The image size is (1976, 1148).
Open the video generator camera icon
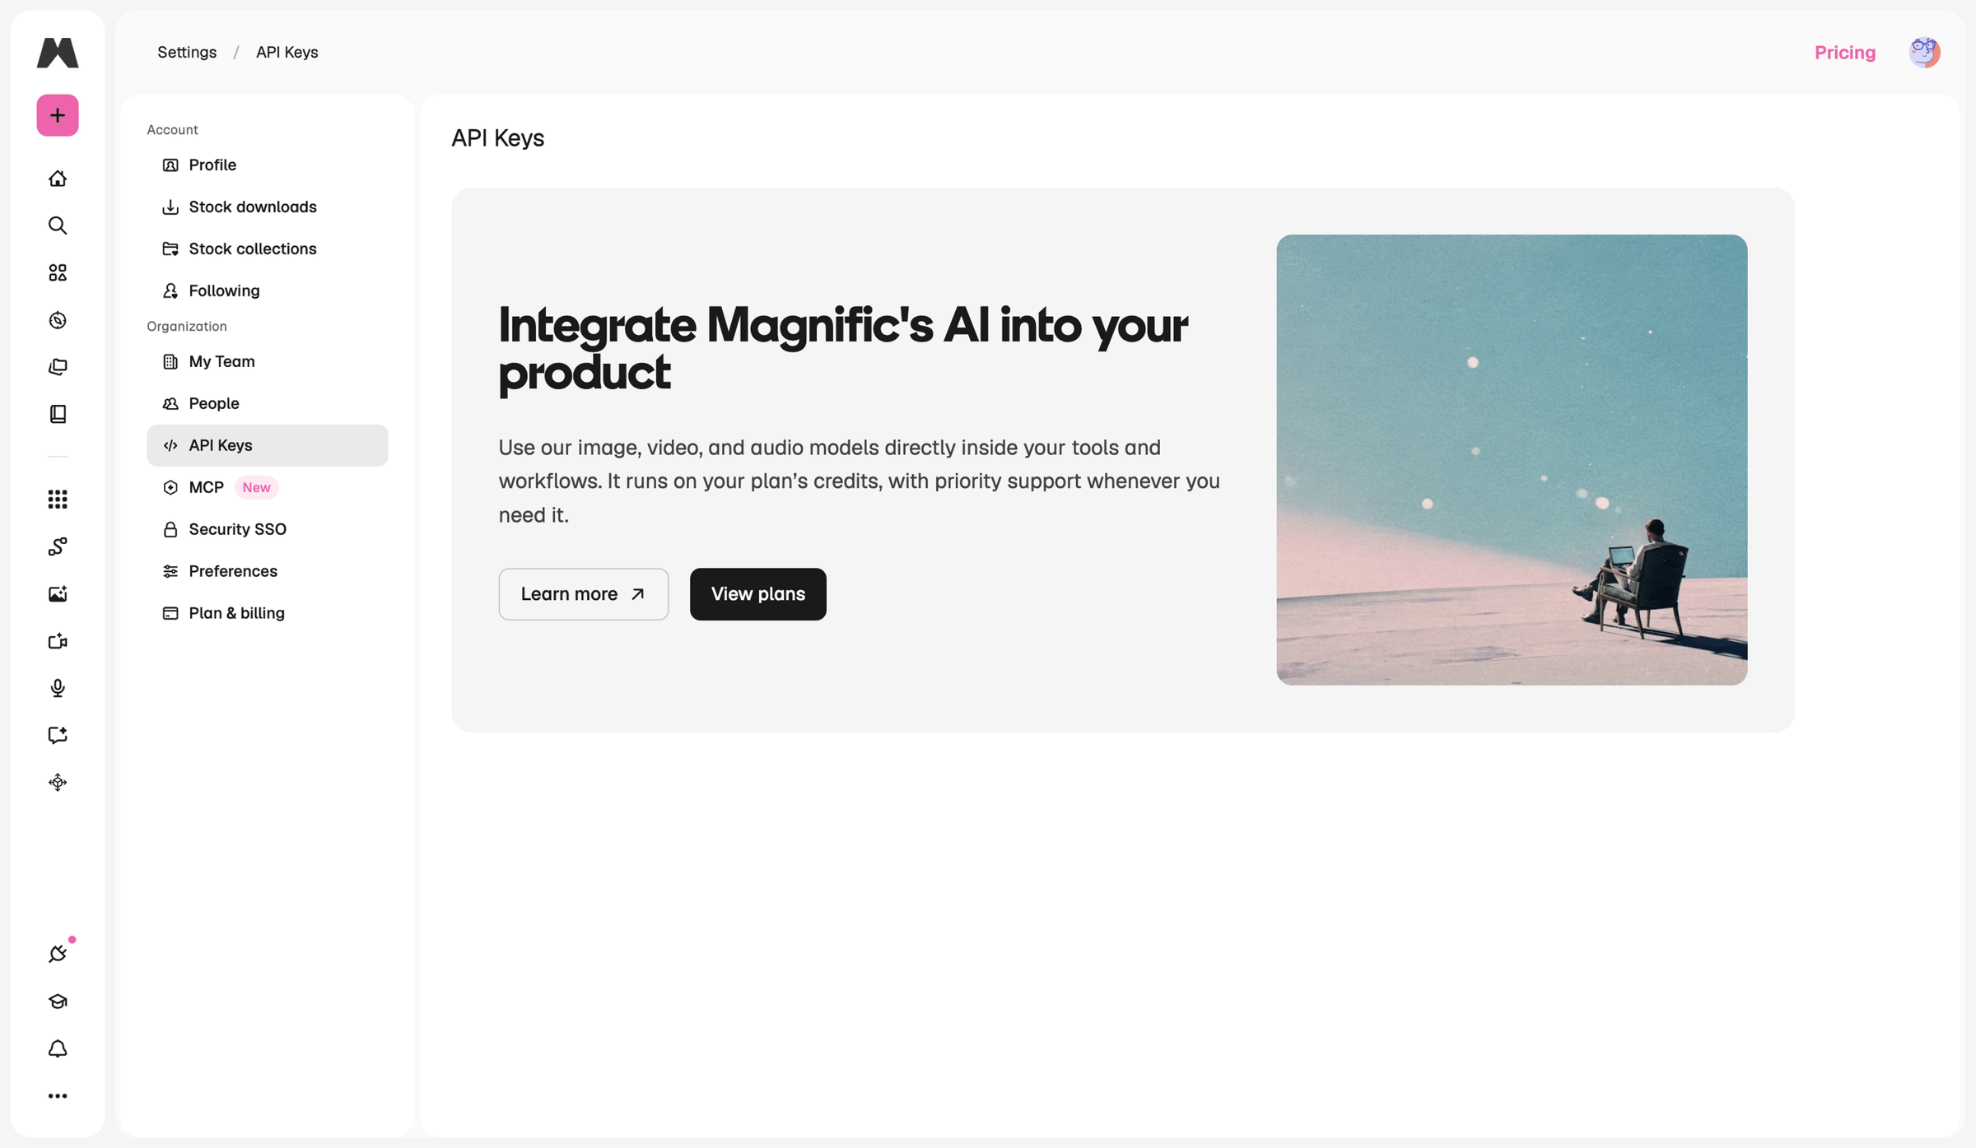coord(58,641)
